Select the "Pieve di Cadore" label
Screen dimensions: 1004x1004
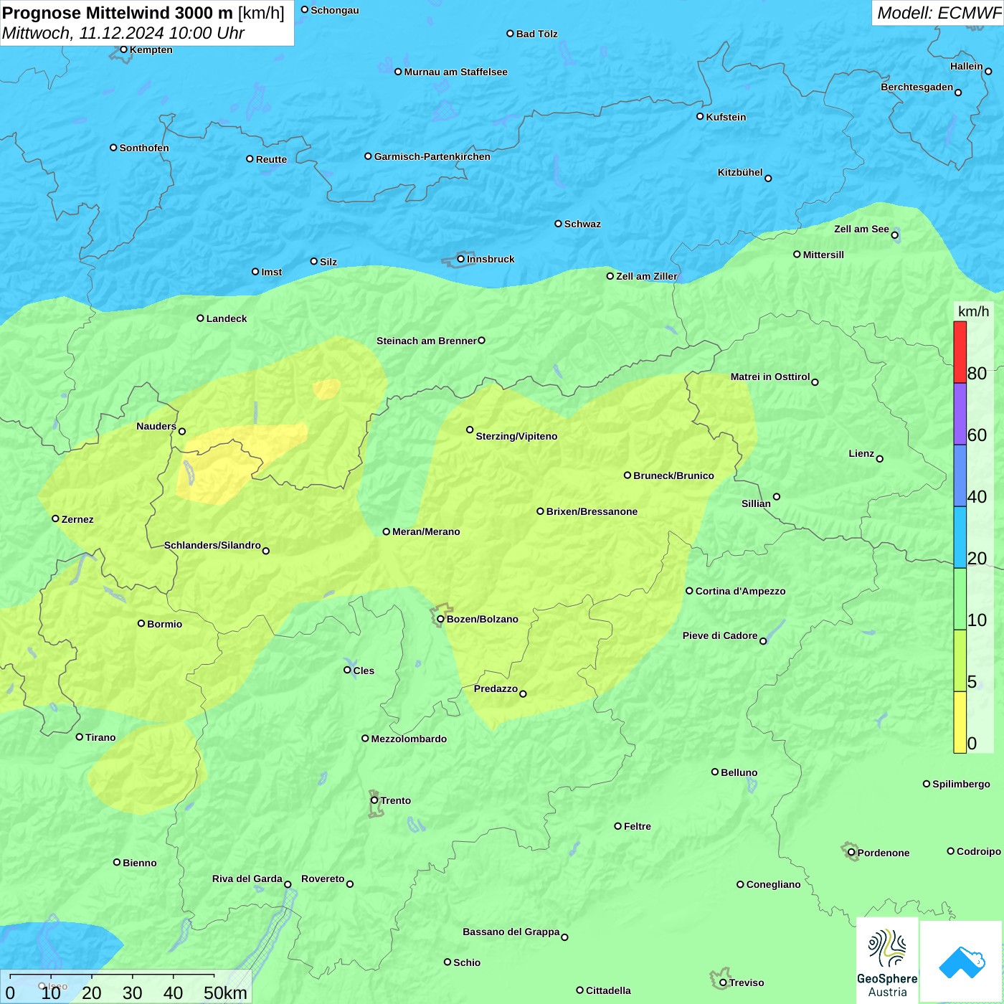click(x=720, y=635)
